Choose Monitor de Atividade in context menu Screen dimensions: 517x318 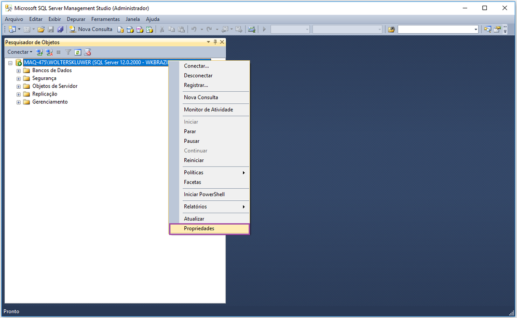(x=209, y=109)
